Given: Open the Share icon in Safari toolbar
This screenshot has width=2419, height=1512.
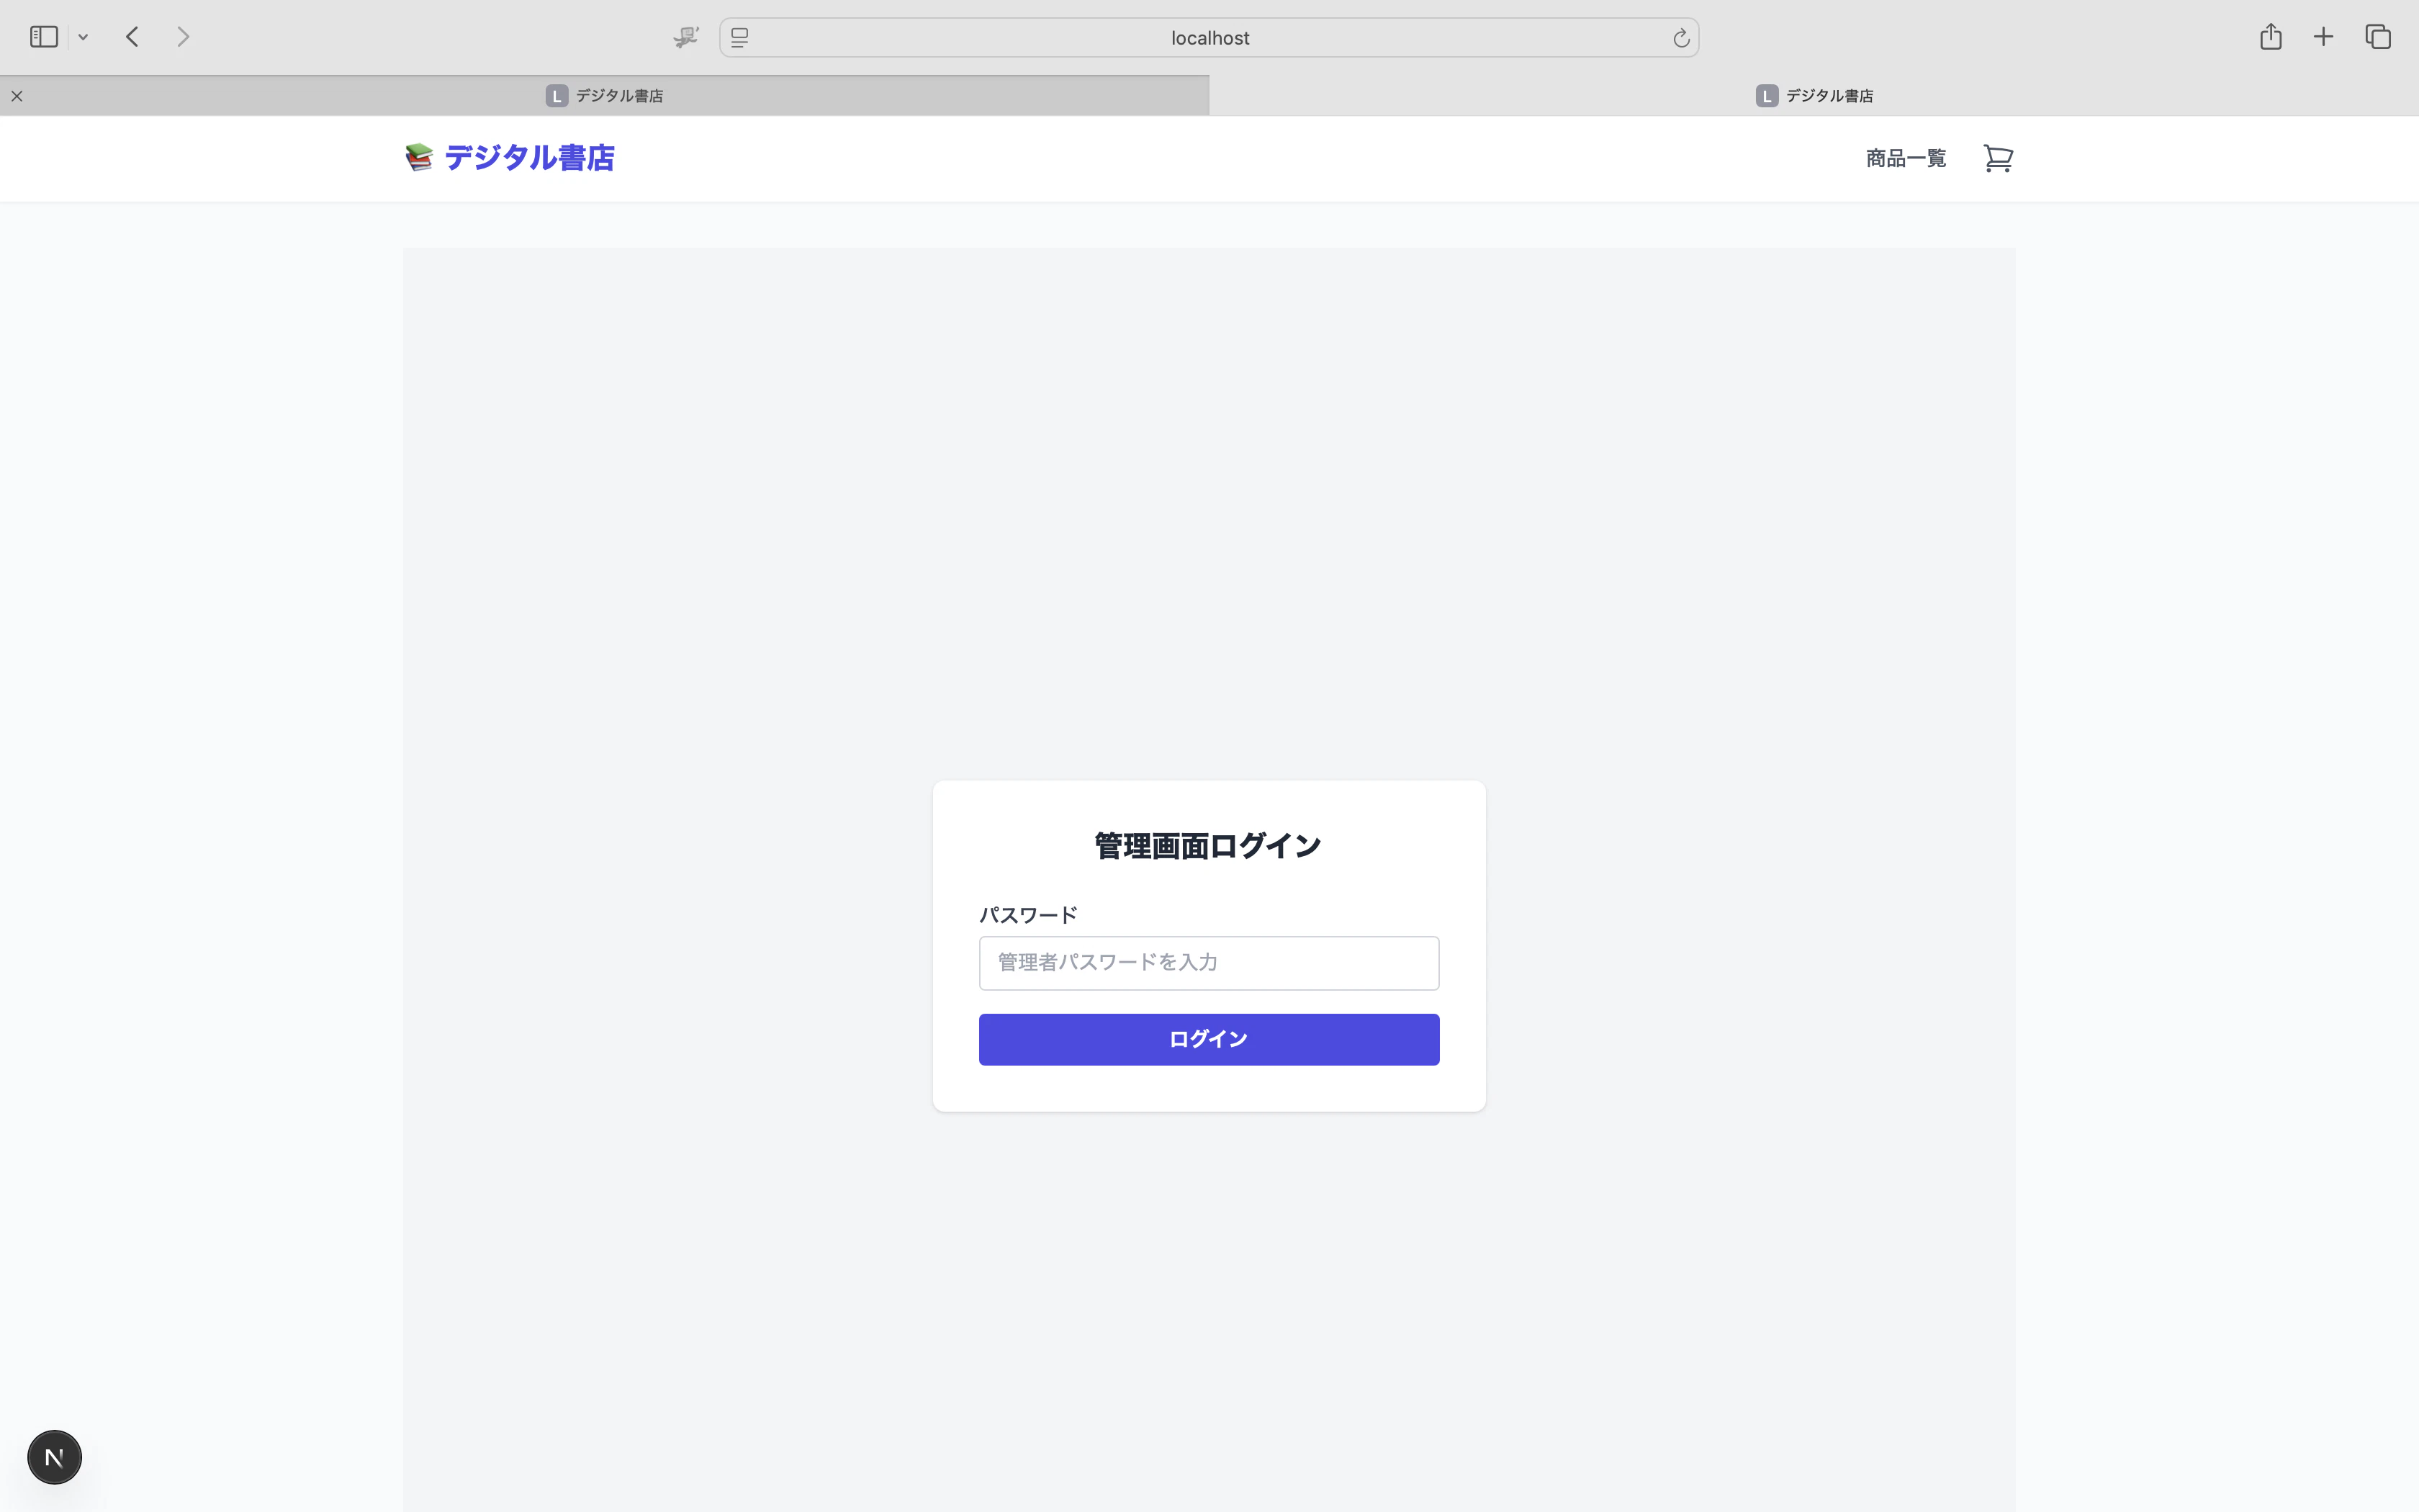Looking at the screenshot, I should [x=2270, y=36].
